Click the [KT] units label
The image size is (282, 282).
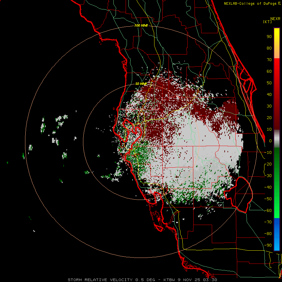[x=267, y=22]
